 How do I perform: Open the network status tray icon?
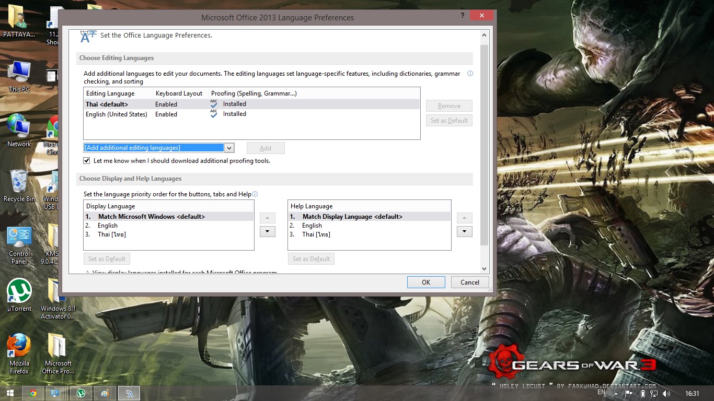654,393
